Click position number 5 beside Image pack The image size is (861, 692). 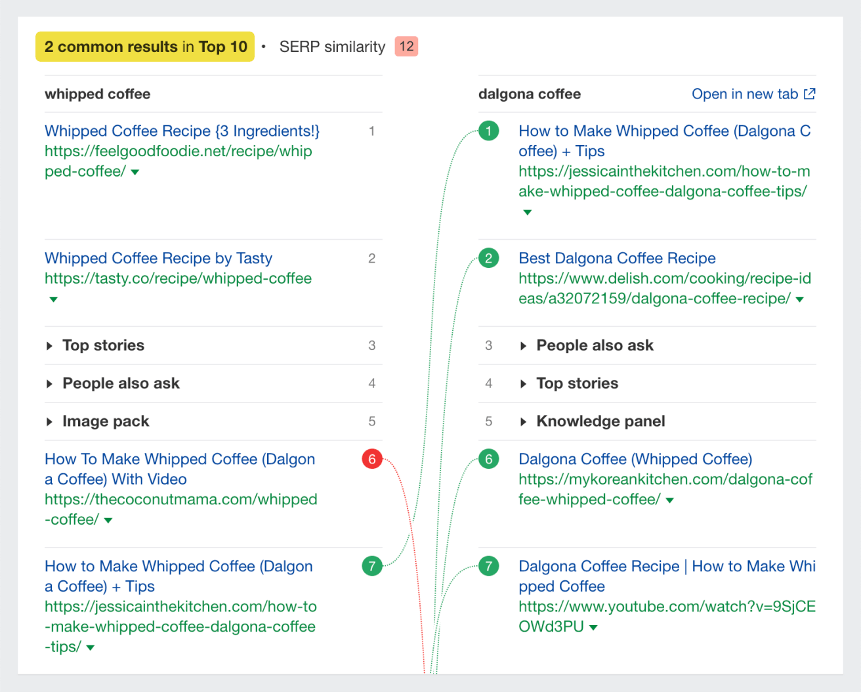tap(371, 422)
